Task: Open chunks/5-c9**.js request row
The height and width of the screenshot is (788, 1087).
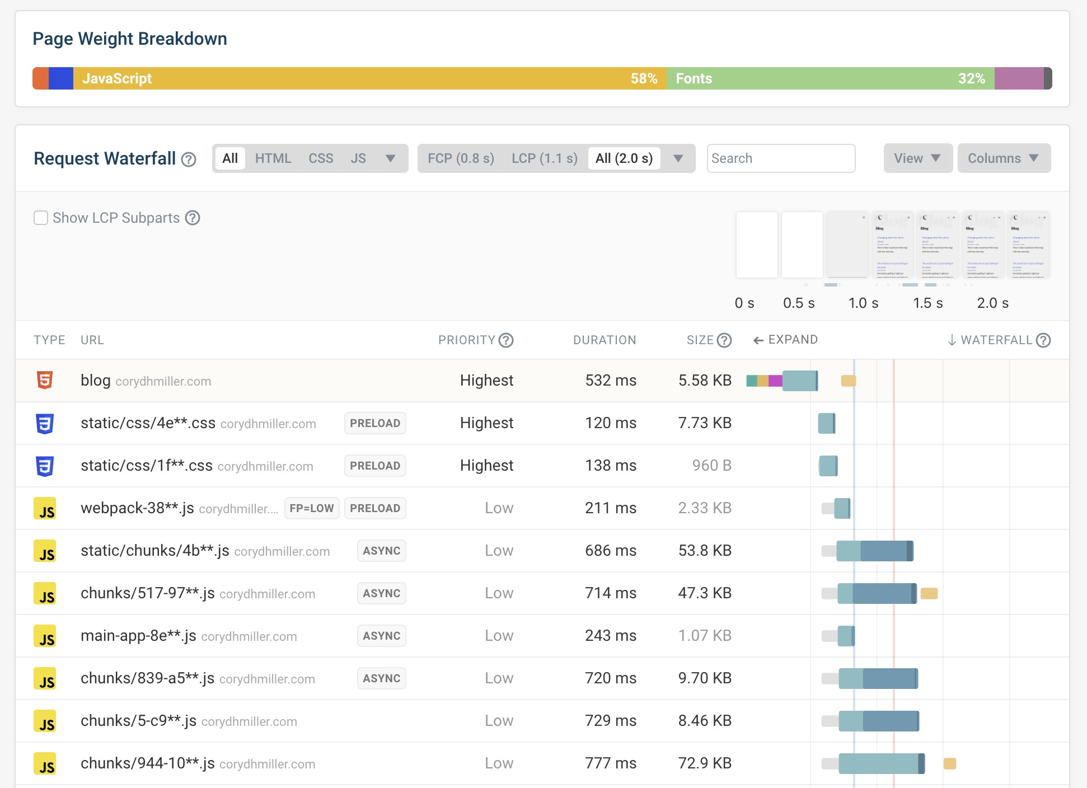Action: [542, 721]
